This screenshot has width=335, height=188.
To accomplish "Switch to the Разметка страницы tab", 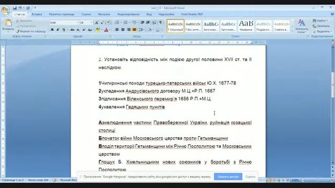I will (62, 14).
